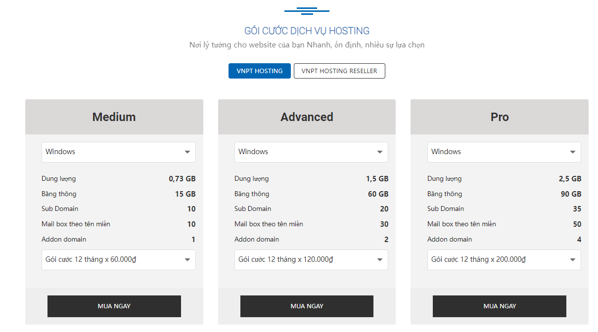Open Medium plan Windows dropdown
The width and height of the screenshot is (598, 332).
click(119, 152)
